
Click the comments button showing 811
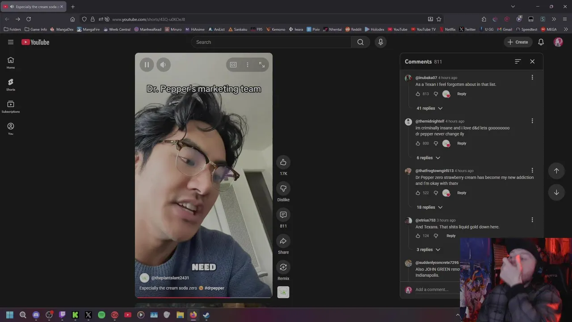click(x=283, y=215)
